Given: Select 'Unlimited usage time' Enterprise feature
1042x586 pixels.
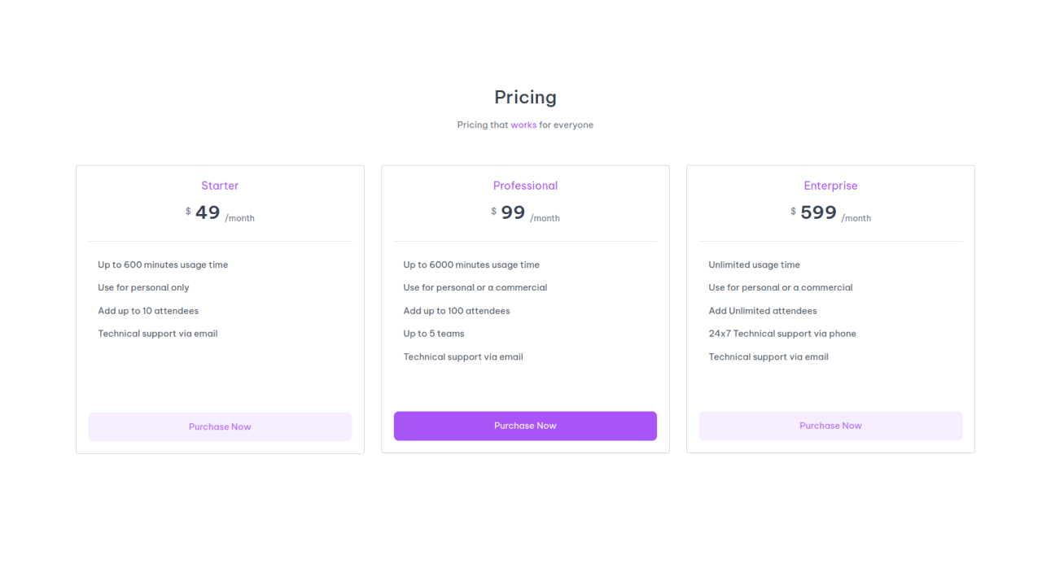Looking at the screenshot, I should [x=754, y=265].
